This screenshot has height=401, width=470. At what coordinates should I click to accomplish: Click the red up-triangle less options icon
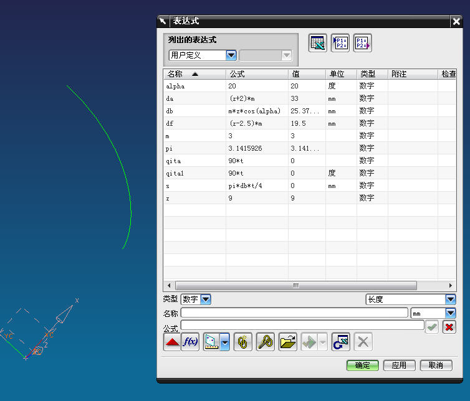172,342
